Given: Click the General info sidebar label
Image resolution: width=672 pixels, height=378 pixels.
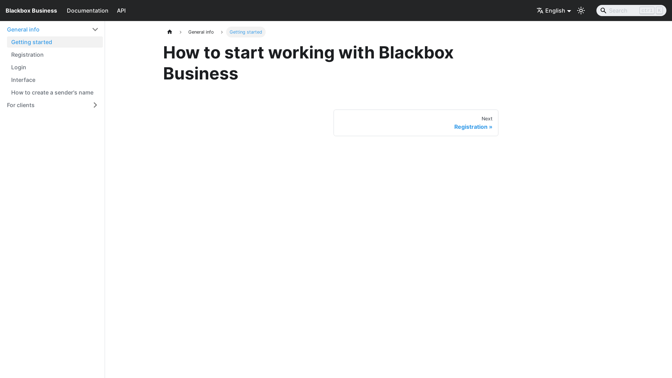Looking at the screenshot, I should [23, 29].
